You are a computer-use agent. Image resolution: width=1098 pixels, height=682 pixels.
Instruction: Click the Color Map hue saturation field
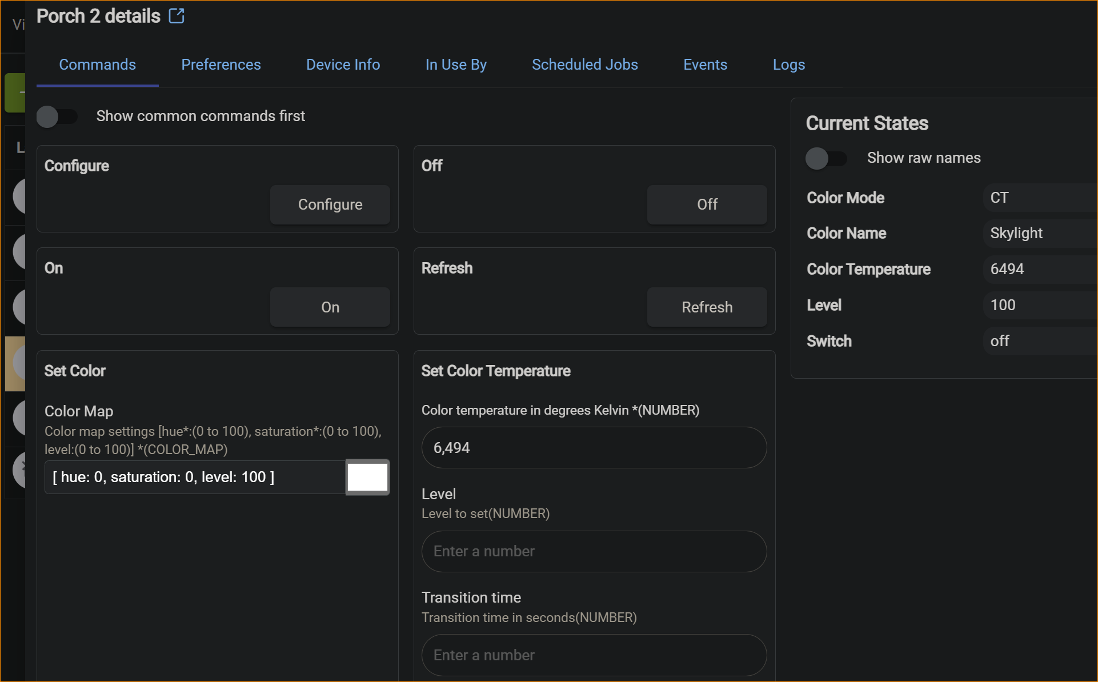pyautogui.click(x=194, y=478)
